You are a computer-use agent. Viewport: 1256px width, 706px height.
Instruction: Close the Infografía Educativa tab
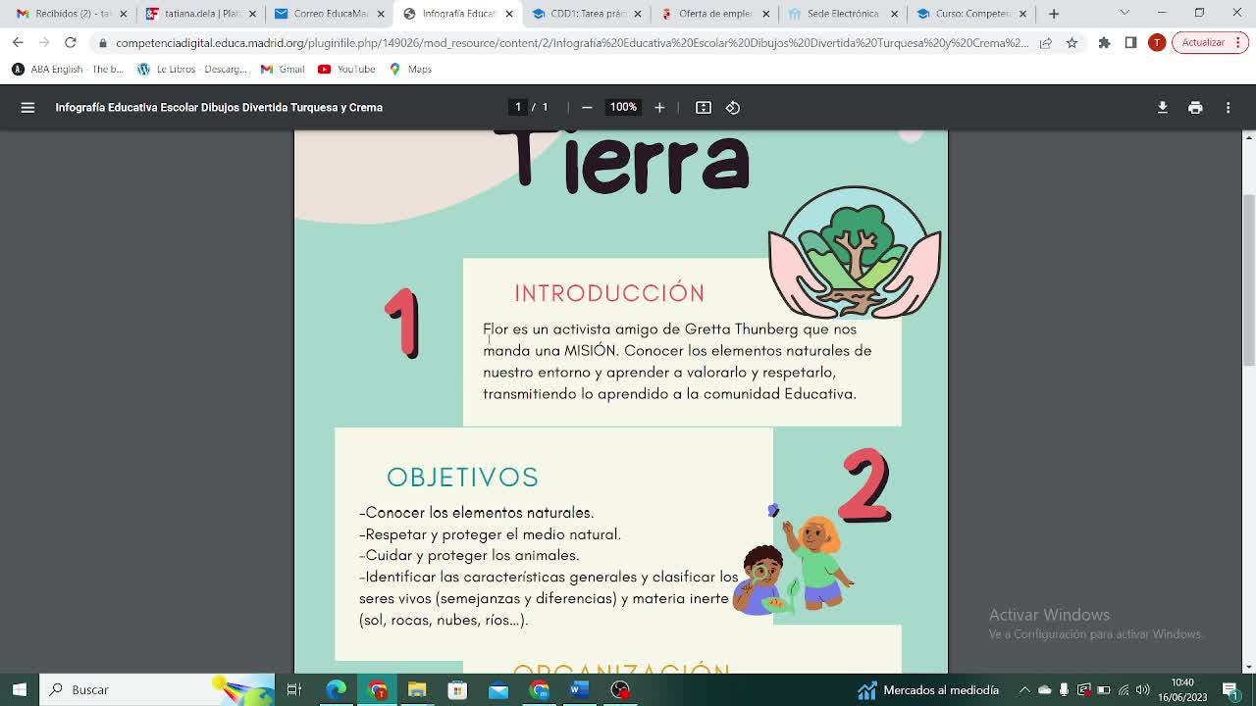[x=509, y=14]
